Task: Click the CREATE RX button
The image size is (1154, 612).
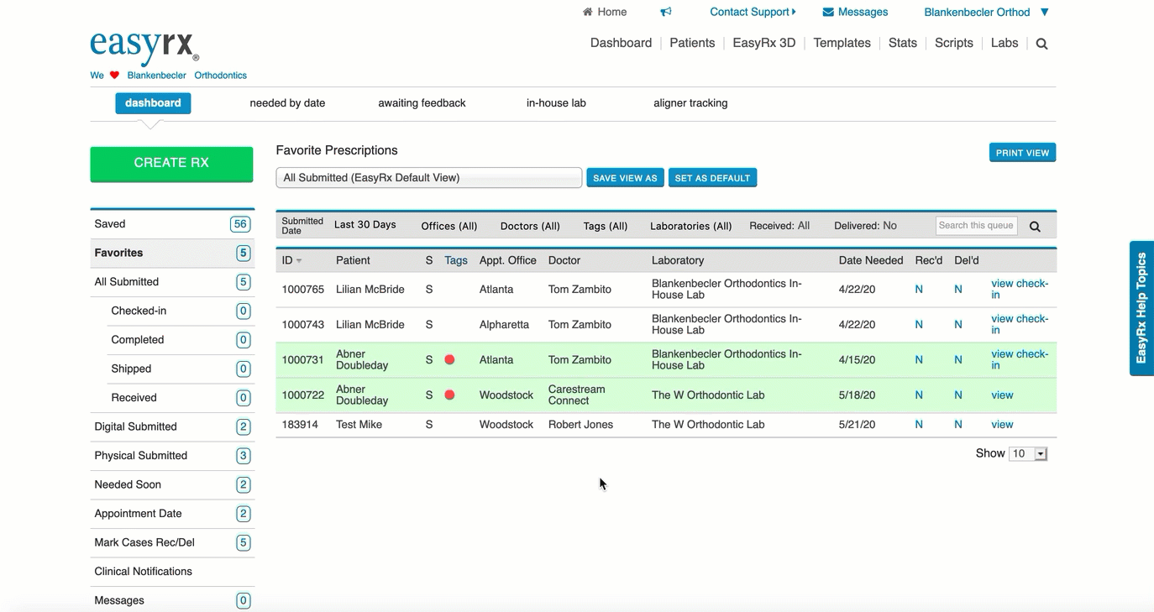Action: tap(171, 164)
